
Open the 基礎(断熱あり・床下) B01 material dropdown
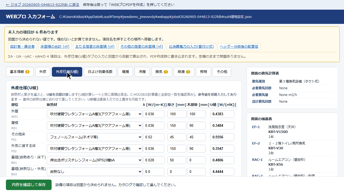(x=94, y=160)
